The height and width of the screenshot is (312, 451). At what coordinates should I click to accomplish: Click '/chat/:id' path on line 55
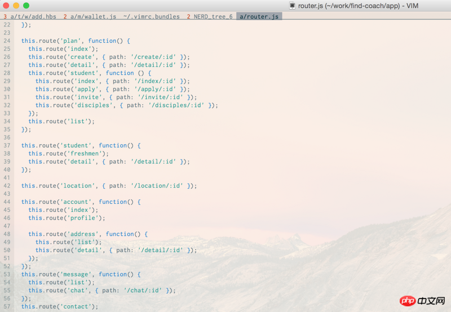[x=143, y=290]
